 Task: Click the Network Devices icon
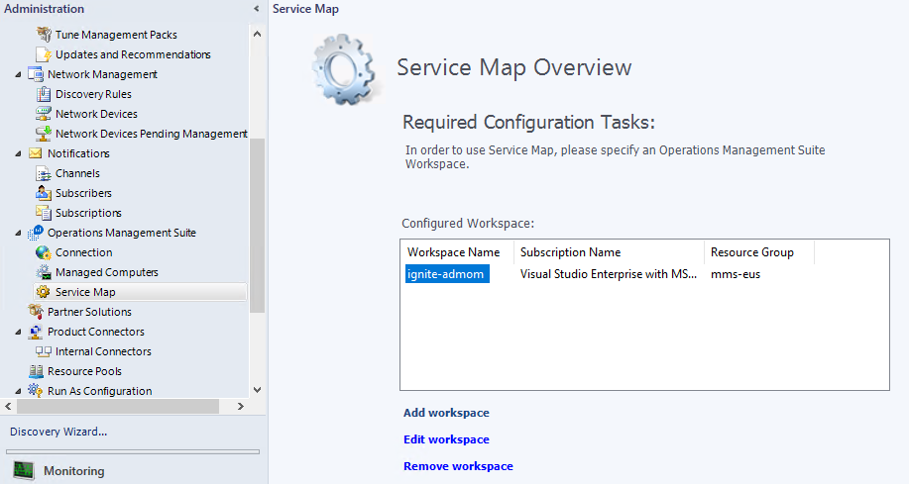tap(44, 114)
